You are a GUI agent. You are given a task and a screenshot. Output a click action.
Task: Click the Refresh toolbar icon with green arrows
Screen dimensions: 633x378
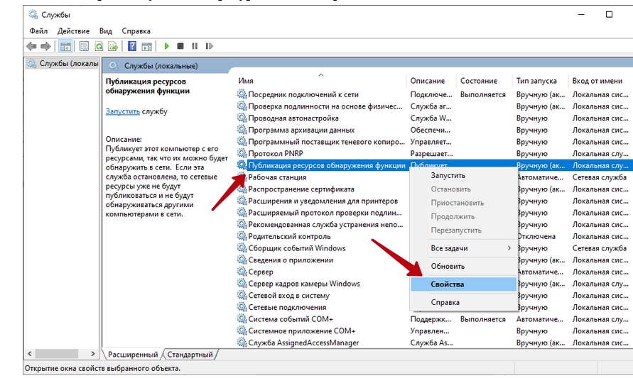(99, 46)
